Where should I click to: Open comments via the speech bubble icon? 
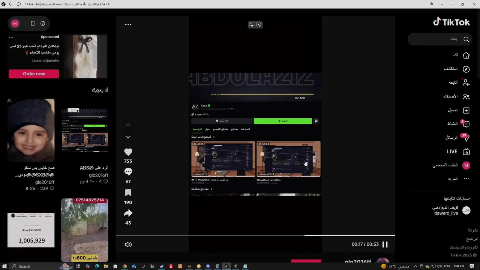pos(128,172)
